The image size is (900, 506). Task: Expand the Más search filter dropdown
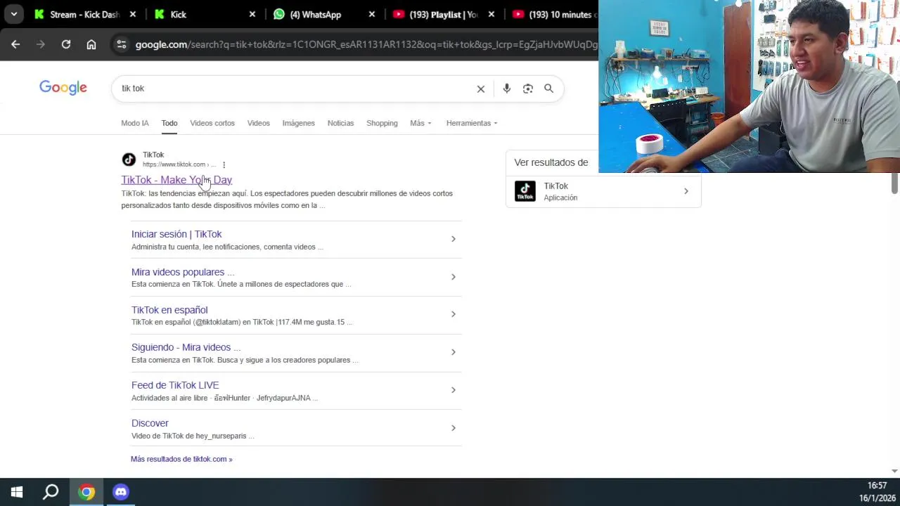coord(420,123)
